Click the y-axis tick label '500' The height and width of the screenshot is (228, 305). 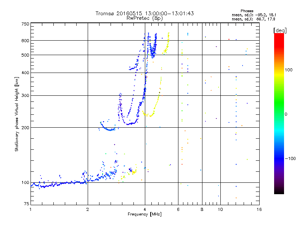[25, 55]
